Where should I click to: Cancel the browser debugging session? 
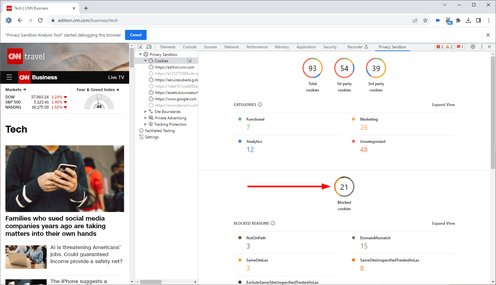pos(136,35)
